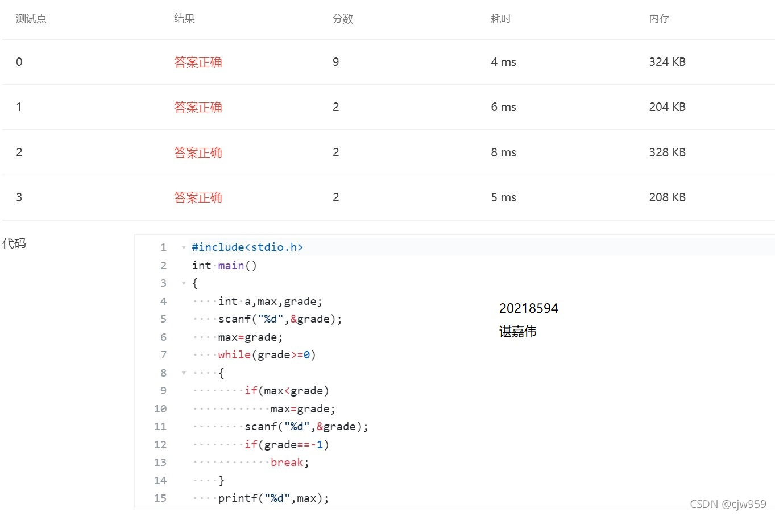Click the max=grade; line at line 6
The image size is (775, 516).
[x=250, y=337]
